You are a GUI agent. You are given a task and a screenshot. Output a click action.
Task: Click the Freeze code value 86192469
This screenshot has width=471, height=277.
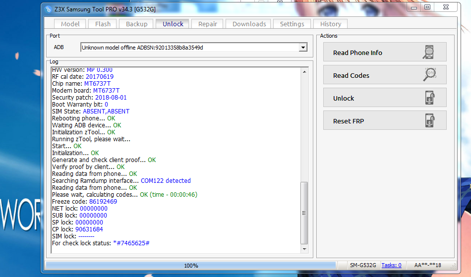pos(103,201)
